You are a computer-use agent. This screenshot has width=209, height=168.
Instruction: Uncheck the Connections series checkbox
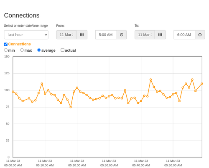pos(6,44)
